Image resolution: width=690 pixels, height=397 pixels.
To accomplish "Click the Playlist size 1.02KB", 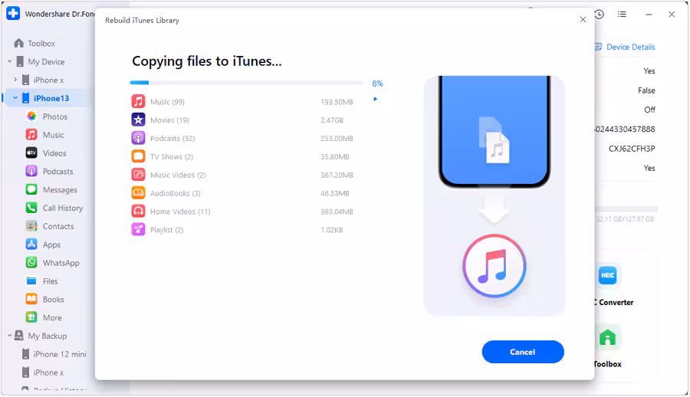I will (332, 230).
